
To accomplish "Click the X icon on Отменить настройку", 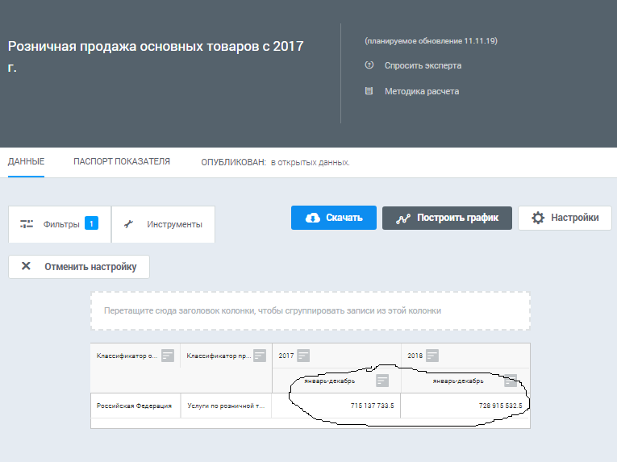I will point(26,267).
